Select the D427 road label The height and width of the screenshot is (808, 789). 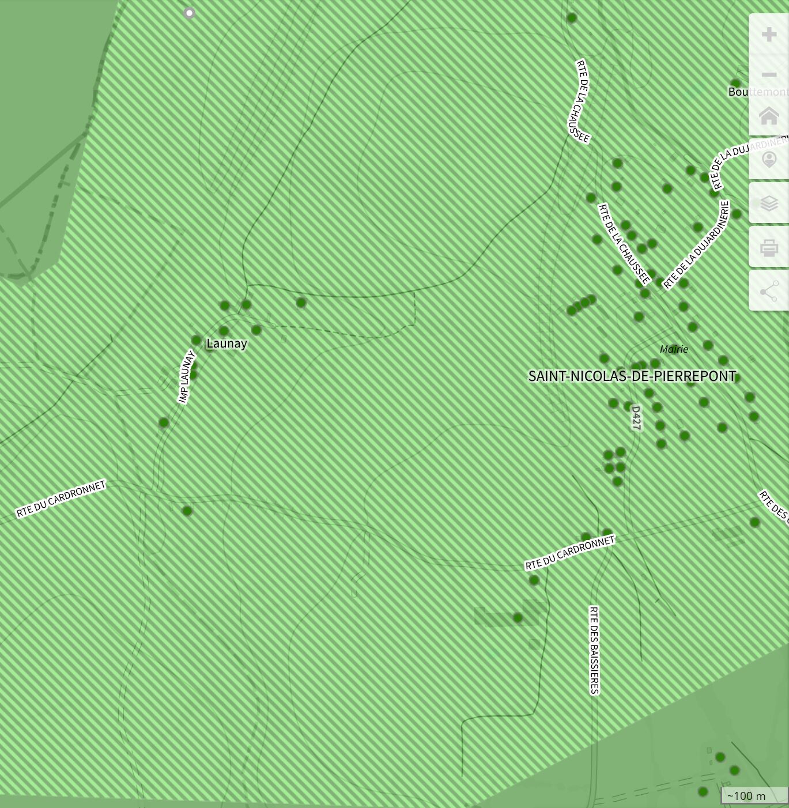pos(636,418)
